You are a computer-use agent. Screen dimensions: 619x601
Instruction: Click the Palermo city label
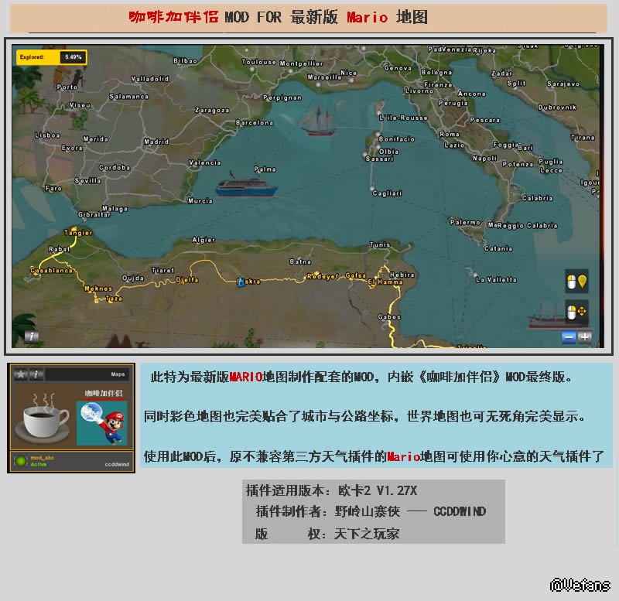(465, 222)
